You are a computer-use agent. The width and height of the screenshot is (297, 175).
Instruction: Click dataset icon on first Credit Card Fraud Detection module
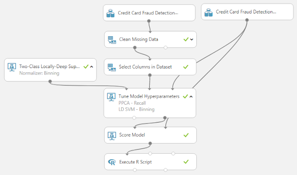coord(110,13)
